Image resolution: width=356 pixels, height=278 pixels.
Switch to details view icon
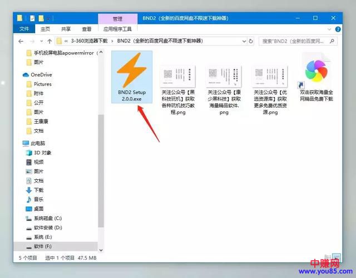point(328,257)
